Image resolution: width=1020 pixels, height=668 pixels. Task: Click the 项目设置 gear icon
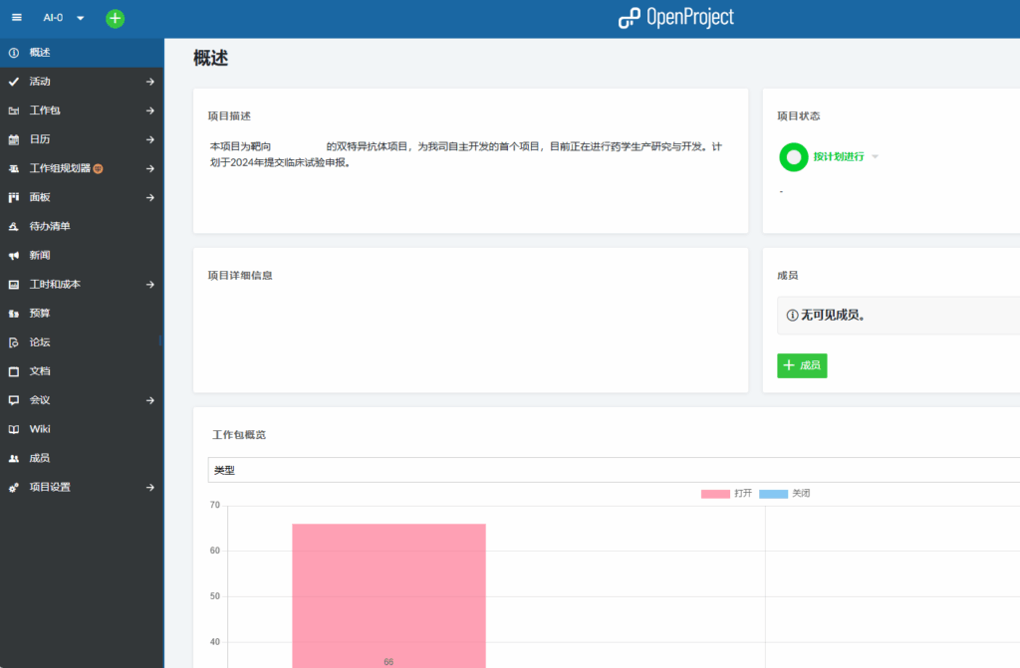pyautogui.click(x=14, y=487)
